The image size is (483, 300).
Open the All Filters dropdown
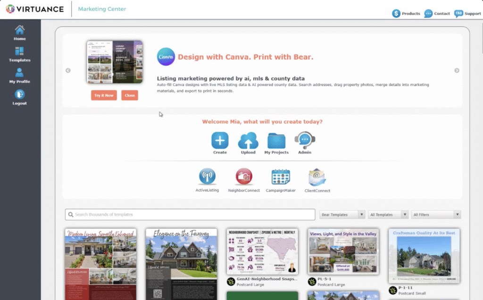click(436, 215)
